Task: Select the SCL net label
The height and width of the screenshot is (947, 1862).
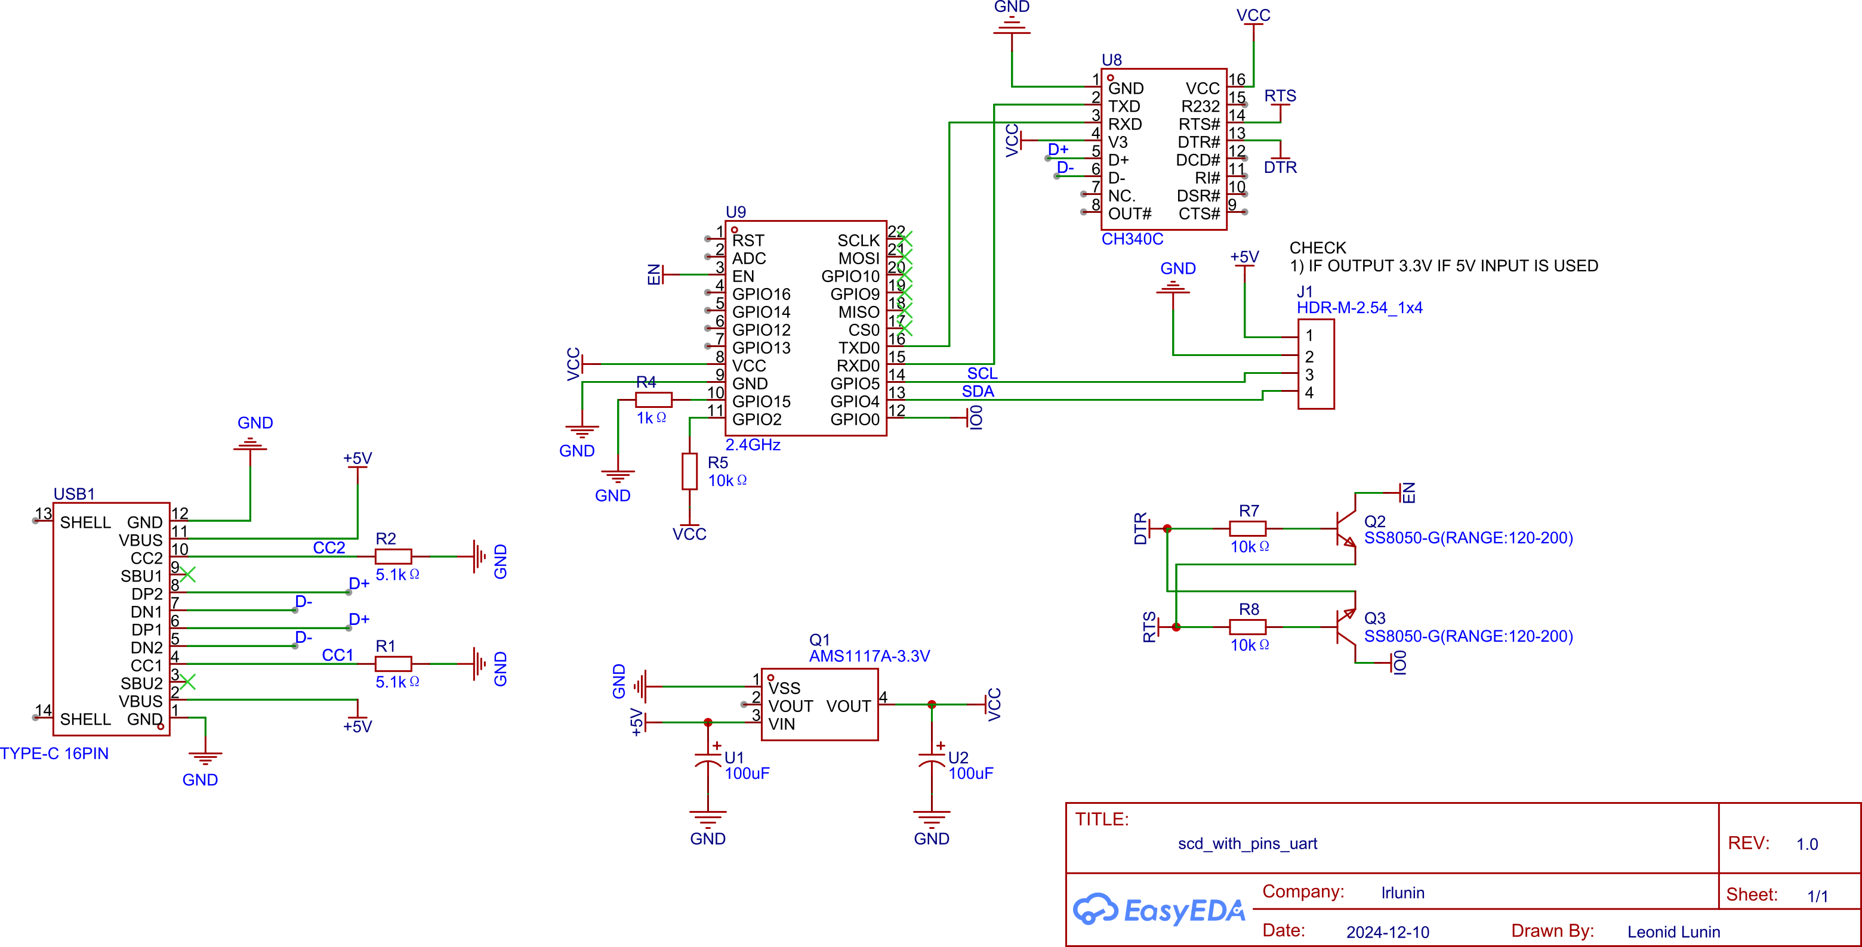Action: coord(982,373)
